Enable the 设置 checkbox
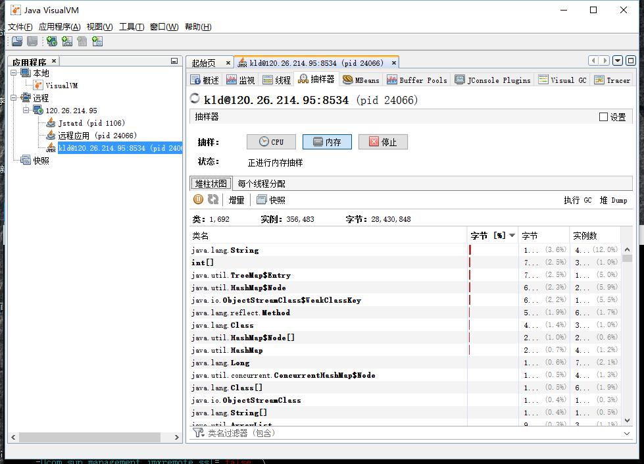The height and width of the screenshot is (464, 644). [x=603, y=117]
